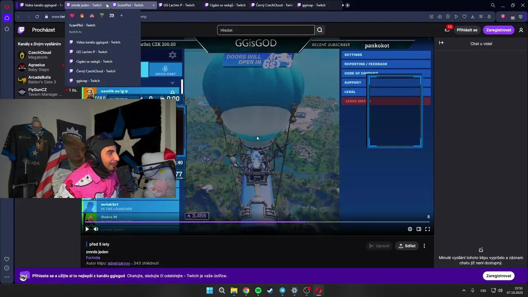Toggle theatre mode in player

(419, 229)
